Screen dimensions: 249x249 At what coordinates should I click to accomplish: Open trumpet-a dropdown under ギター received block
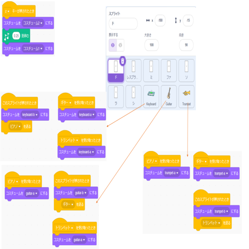click(221, 173)
